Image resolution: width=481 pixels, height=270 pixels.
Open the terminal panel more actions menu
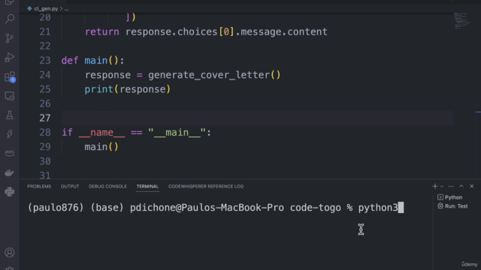pos(451,187)
